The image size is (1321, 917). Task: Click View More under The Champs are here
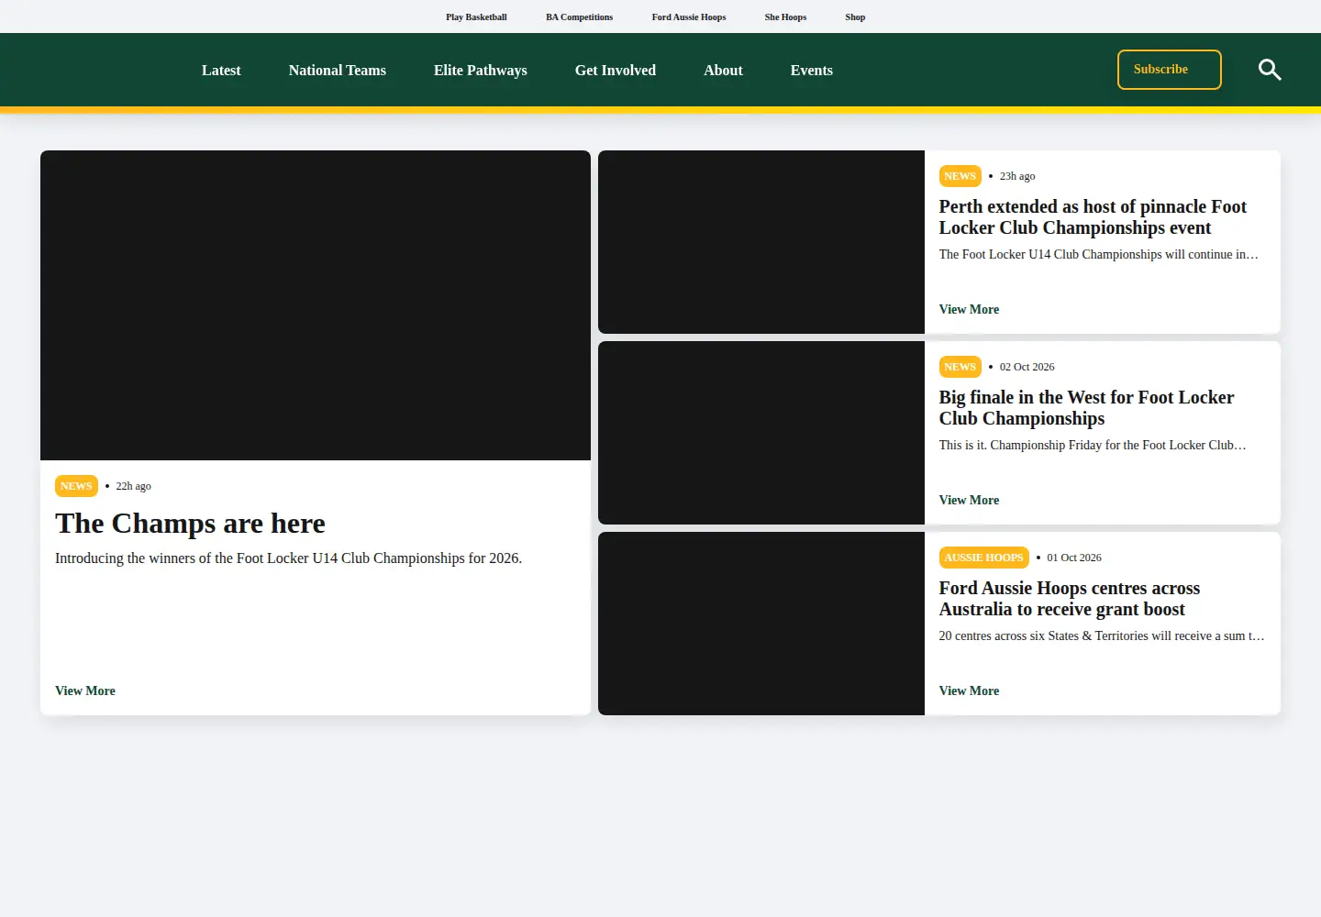click(x=85, y=691)
